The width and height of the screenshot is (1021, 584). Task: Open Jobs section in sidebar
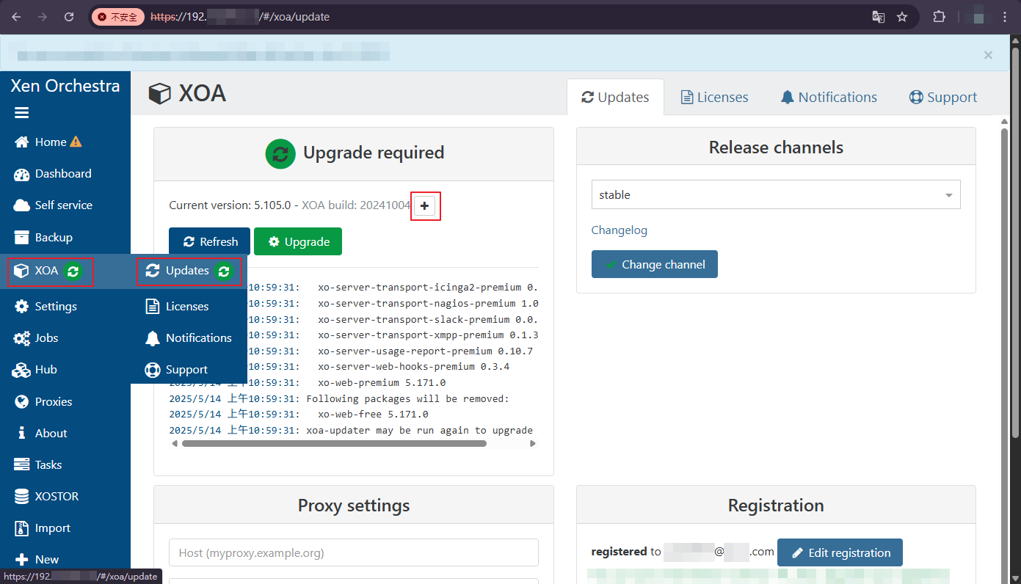(x=37, y=338)
